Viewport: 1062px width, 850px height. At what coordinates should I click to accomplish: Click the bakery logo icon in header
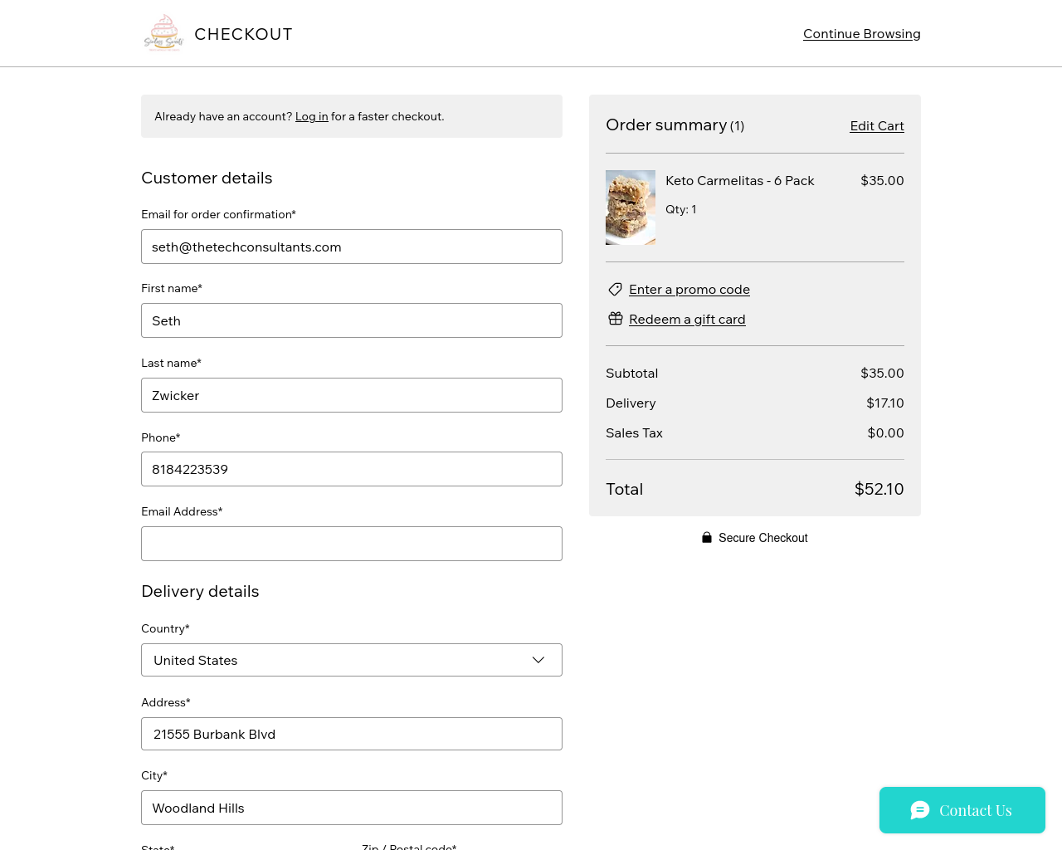pos(163,33)
